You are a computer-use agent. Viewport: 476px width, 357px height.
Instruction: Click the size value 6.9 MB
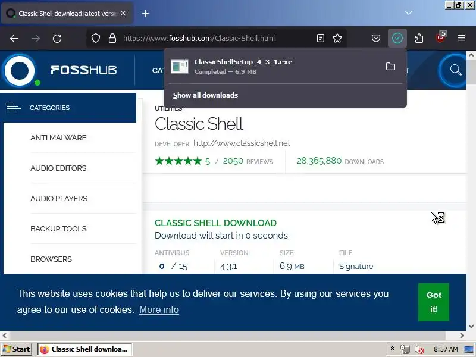[x=292, y=266]
